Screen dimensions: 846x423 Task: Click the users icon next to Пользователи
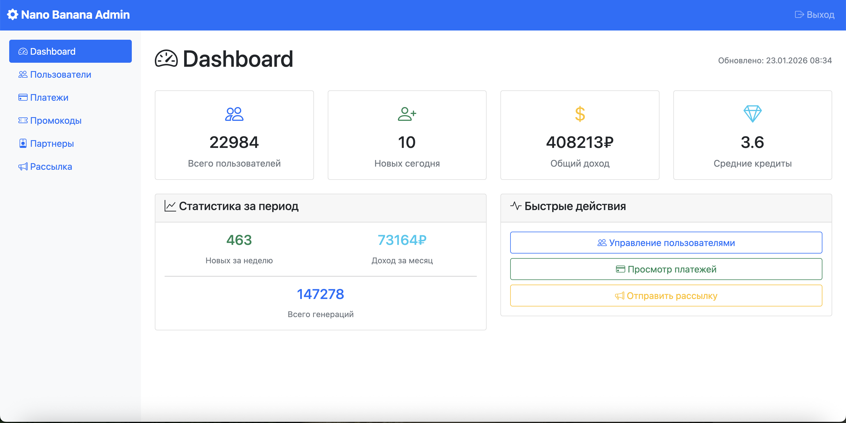point(22,75)
